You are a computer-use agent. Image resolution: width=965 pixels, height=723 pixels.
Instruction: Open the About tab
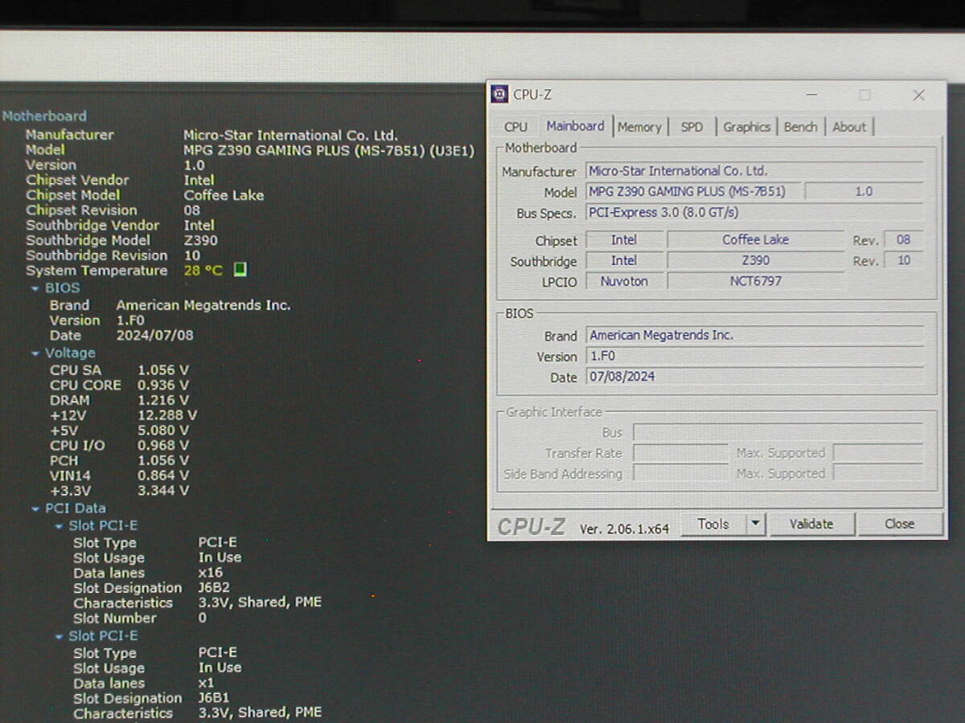point(849,127)
